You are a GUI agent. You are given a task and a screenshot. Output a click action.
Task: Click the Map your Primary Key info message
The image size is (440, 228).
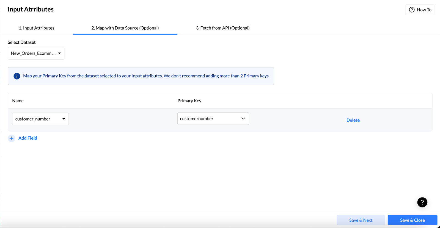(x=146, y=76)
